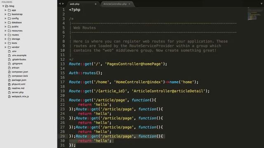Open the readme.md file
The image size is (264, 148).
18,88
